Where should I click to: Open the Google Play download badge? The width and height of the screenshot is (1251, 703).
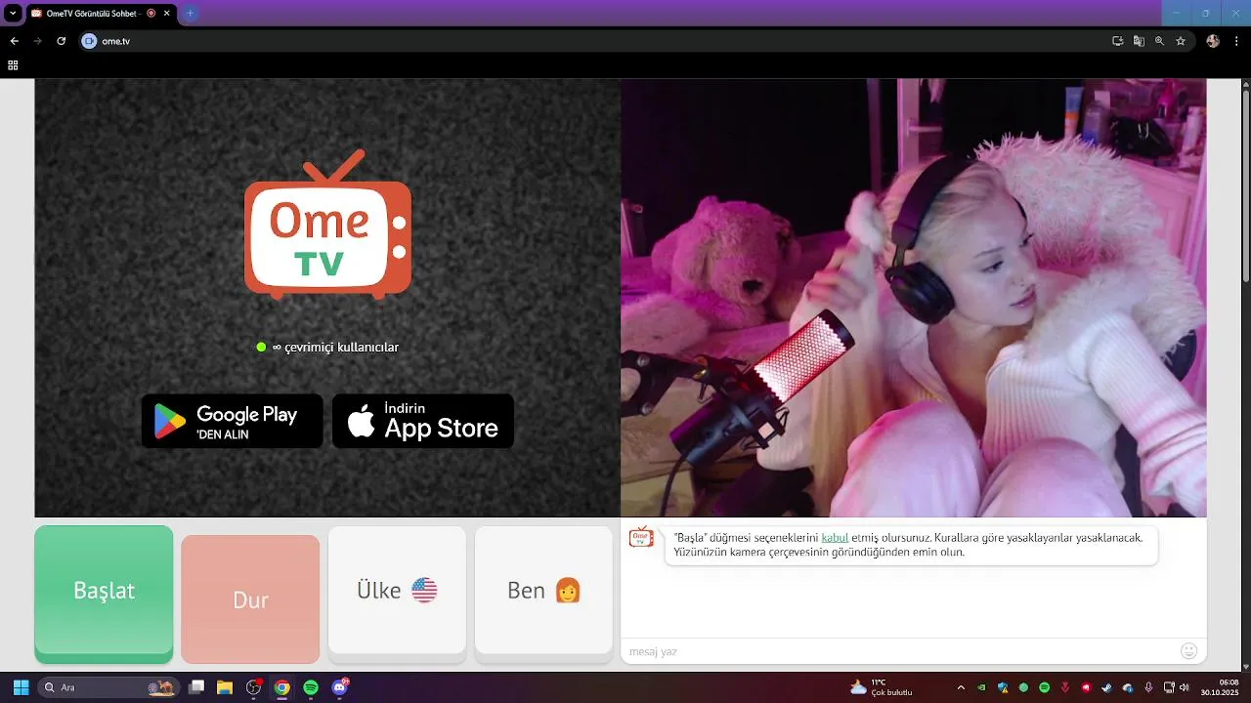pyautogui.click(x=232, y=421)
